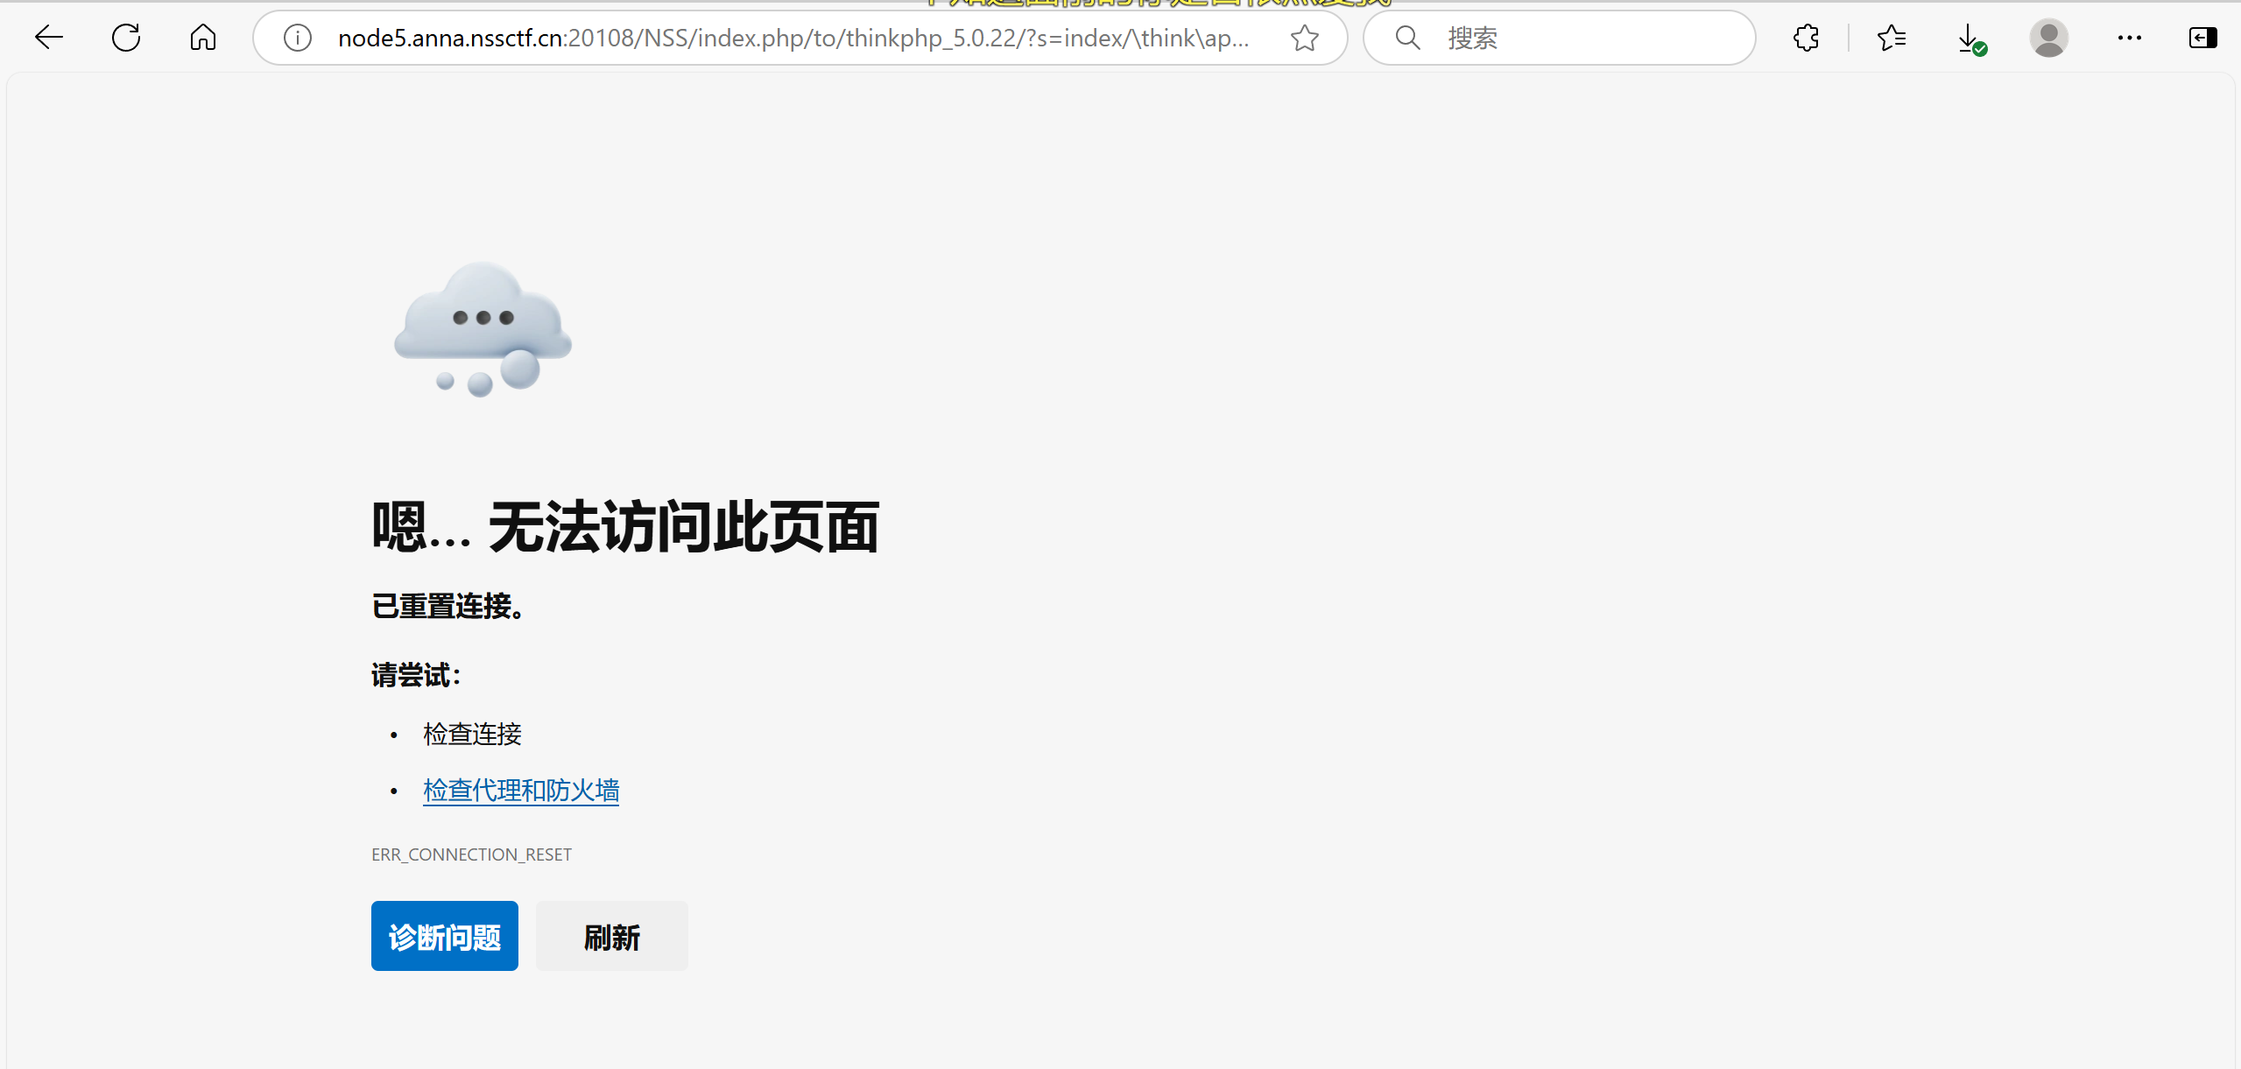The image size is (2241, 1069).
Task: Open the downloads icon
Action: [x=1970, y=38]
